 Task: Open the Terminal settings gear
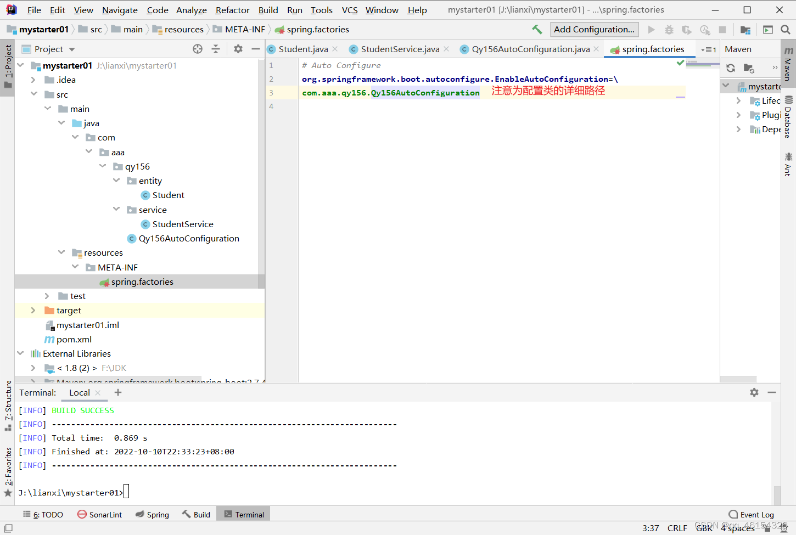click(754, 392)
